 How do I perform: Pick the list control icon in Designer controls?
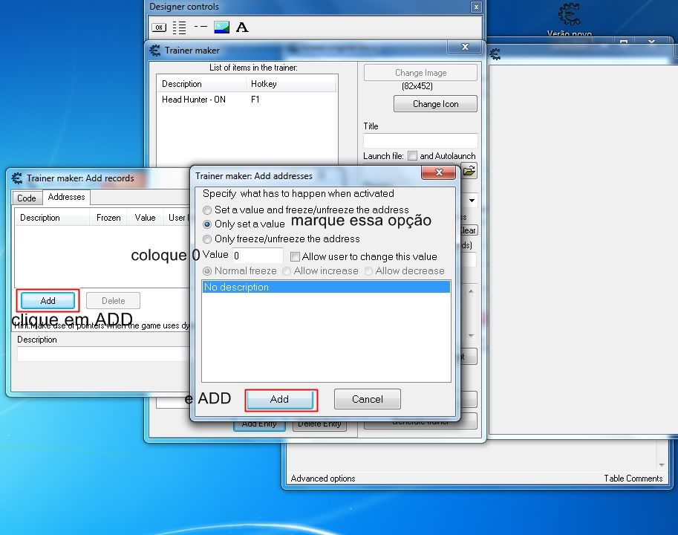(x=180, y=27)
